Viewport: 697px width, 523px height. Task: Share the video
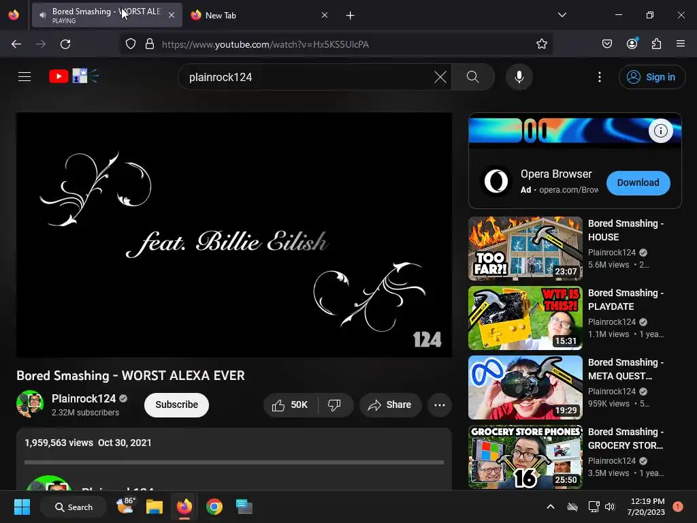pyautogui.click(x=390, y=405)
